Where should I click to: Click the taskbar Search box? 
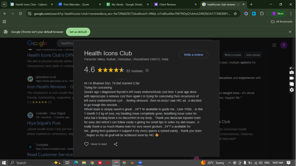tap(36, 163)
